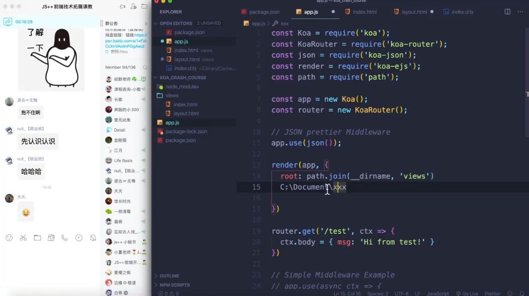Viewport: 529px width, 296px height.
Task: Open package-lock.json in the explorer
Action: point(186,131)
